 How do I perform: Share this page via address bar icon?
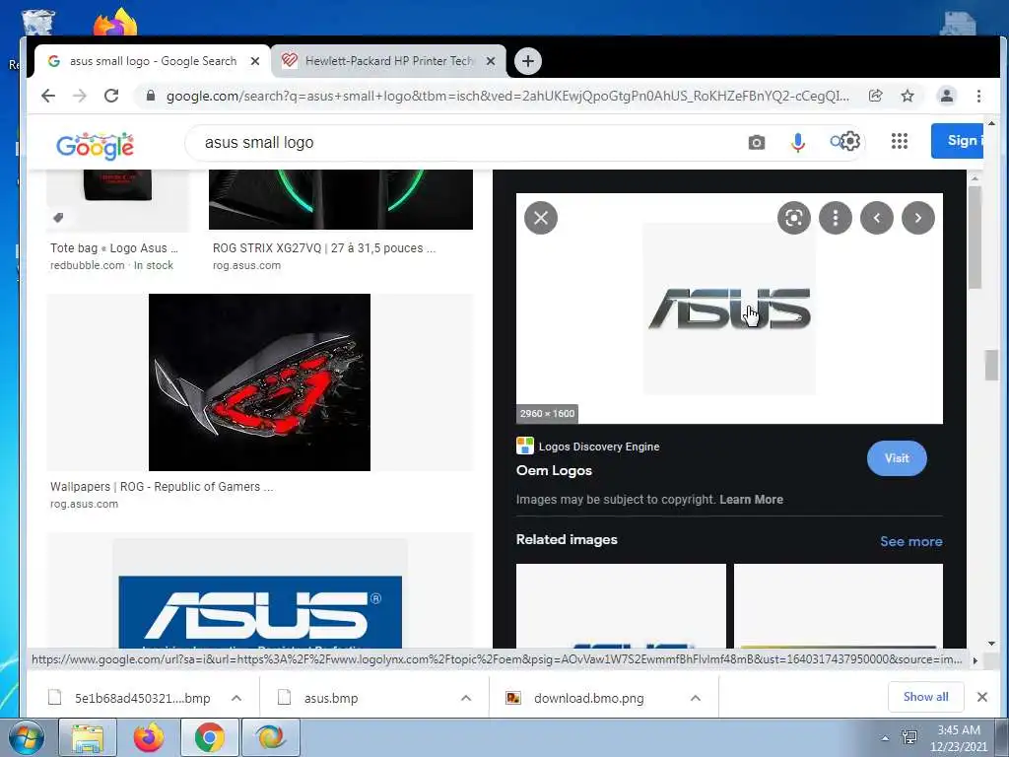point(875,96)
